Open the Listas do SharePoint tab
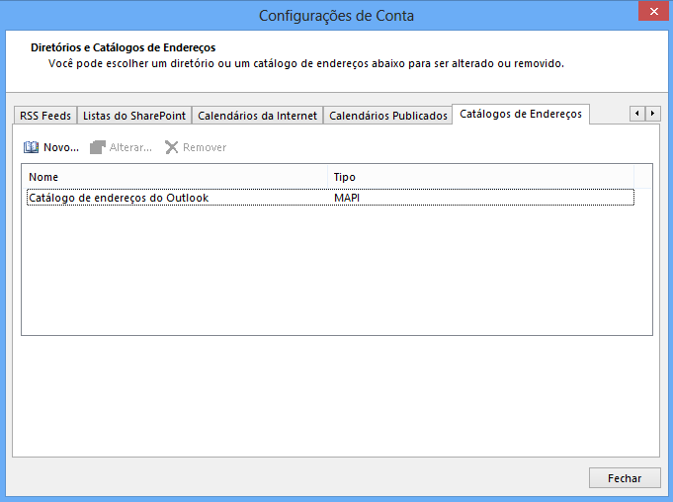The image size is (673, 502). (x=133, y=116)
